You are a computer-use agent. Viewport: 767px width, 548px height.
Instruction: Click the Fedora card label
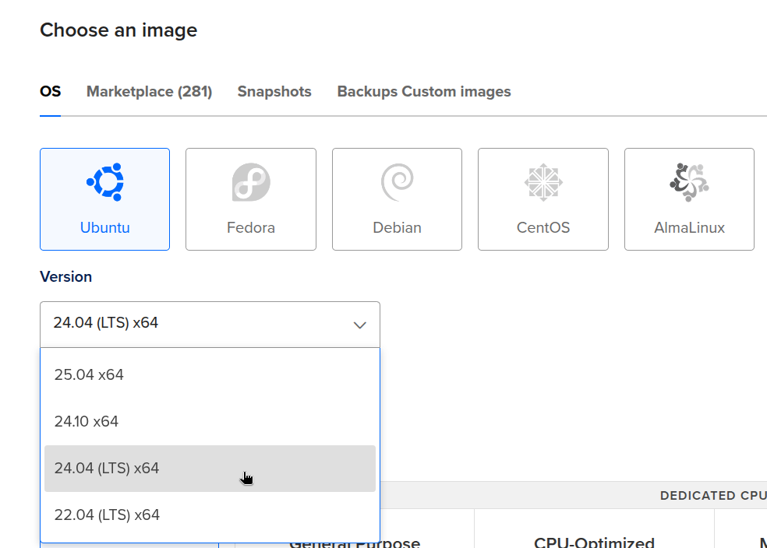[251, 227]
